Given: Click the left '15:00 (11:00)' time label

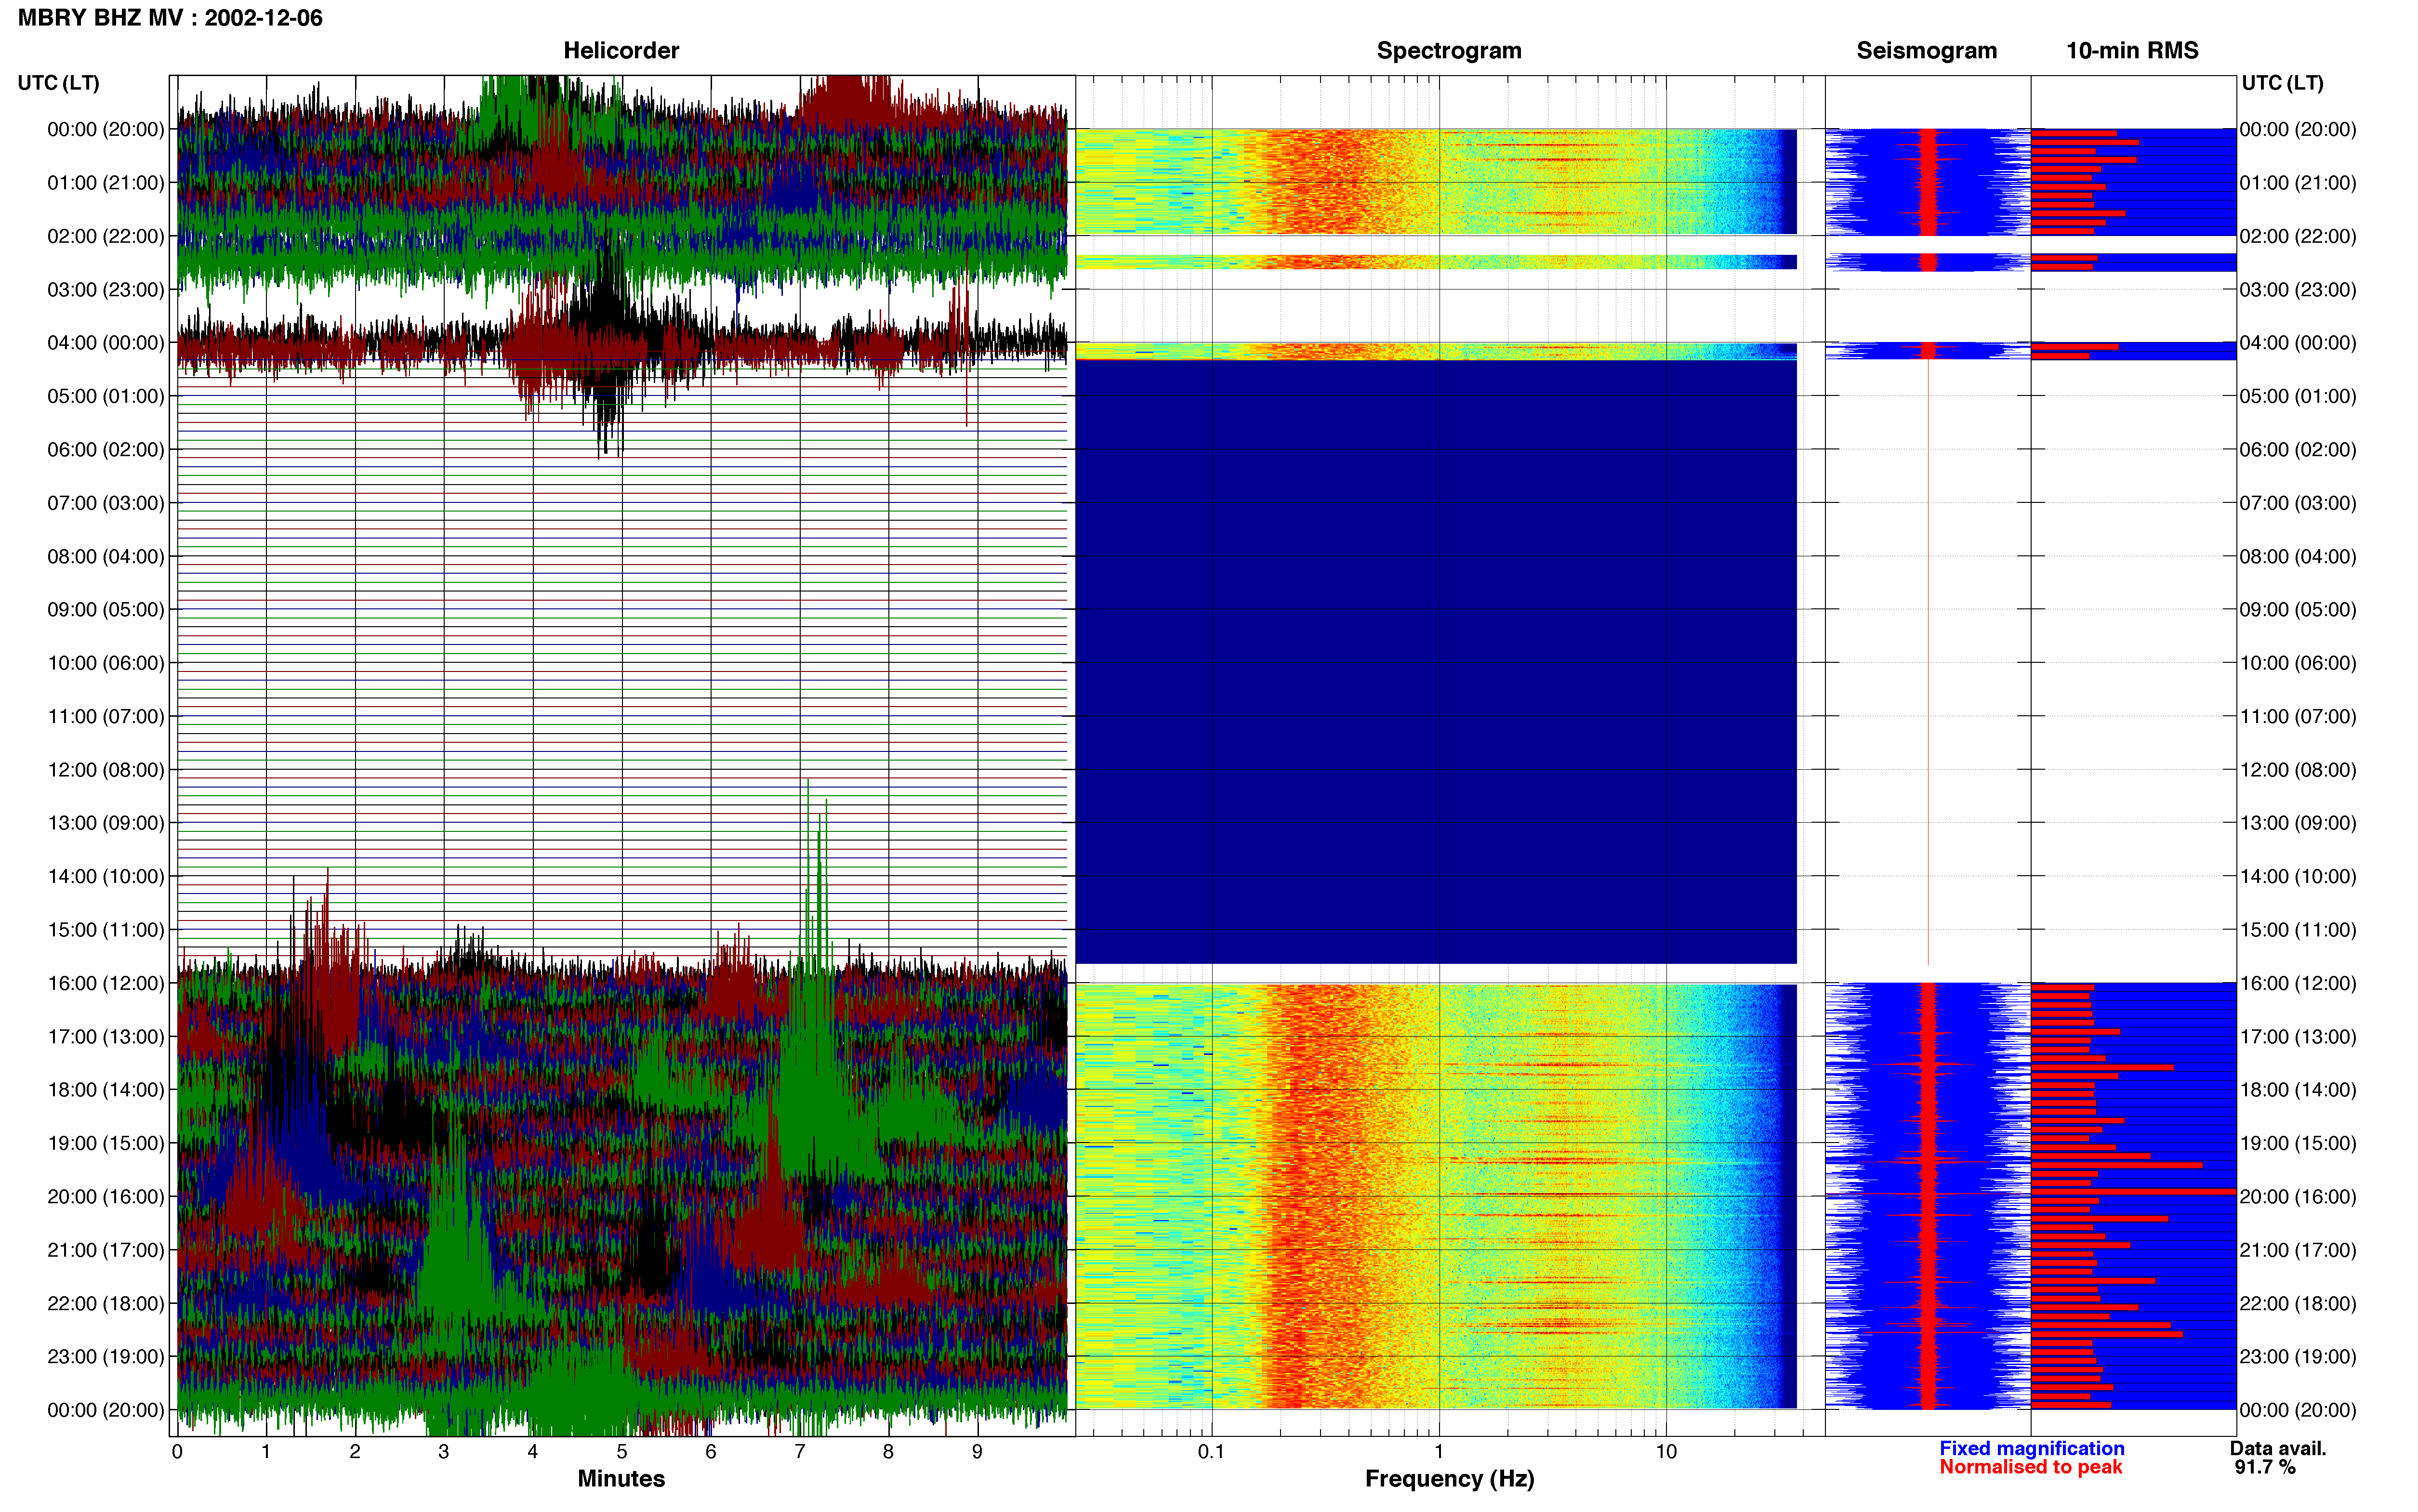Looking at the screenshot, I should [106, 930].
